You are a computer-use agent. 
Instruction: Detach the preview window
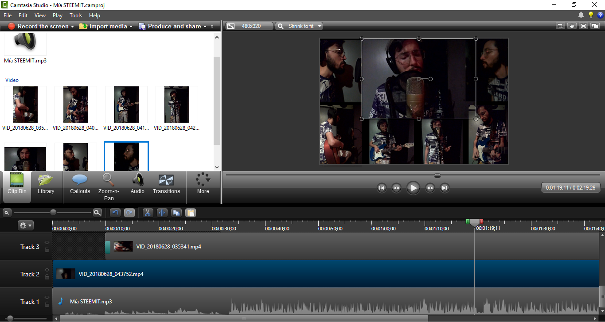click(595, 26)
